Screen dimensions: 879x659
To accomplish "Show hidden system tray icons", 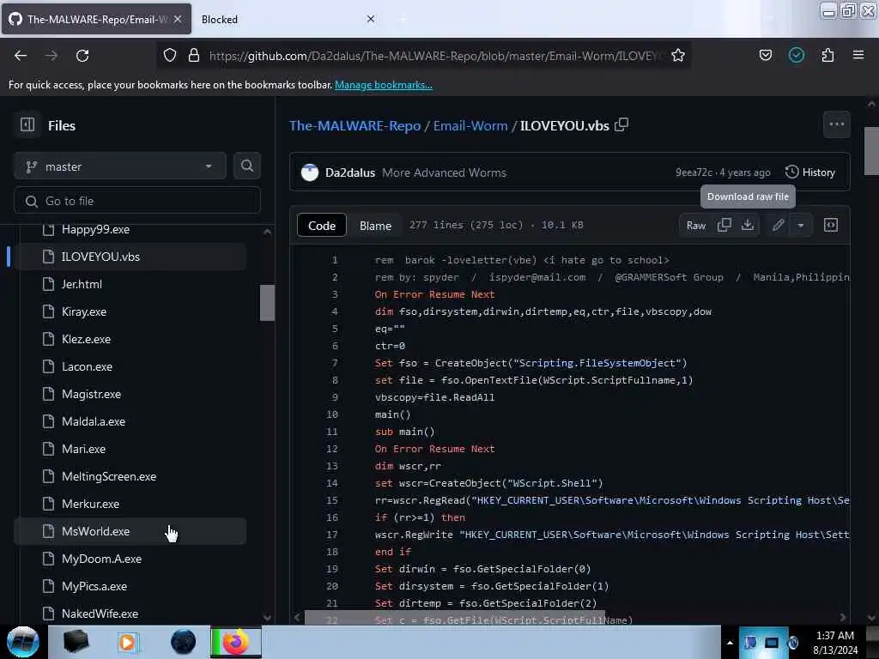I will pyautogui.click(x=730, y=643).
